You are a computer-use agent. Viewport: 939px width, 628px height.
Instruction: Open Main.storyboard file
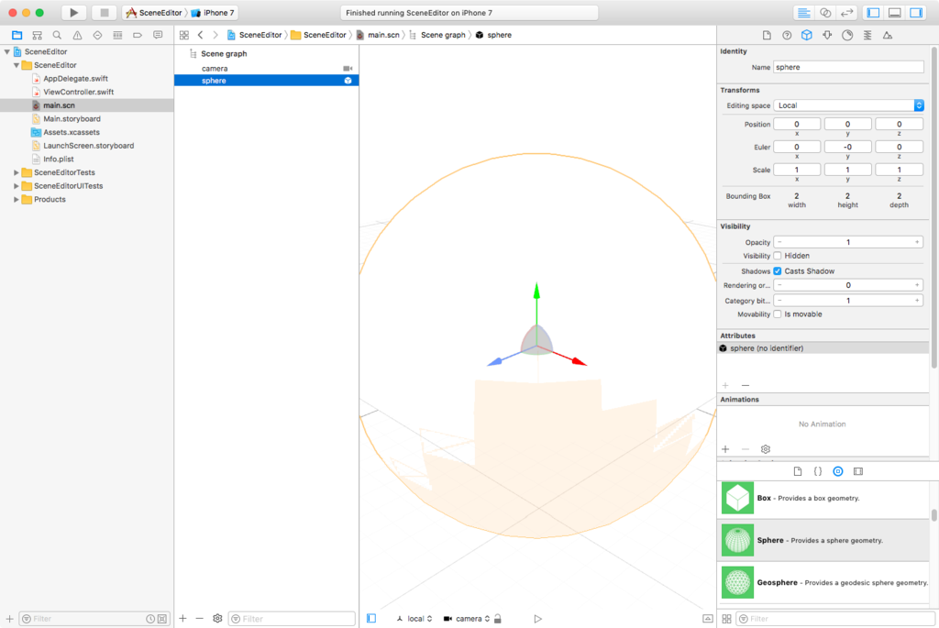(x=72, y=118)
